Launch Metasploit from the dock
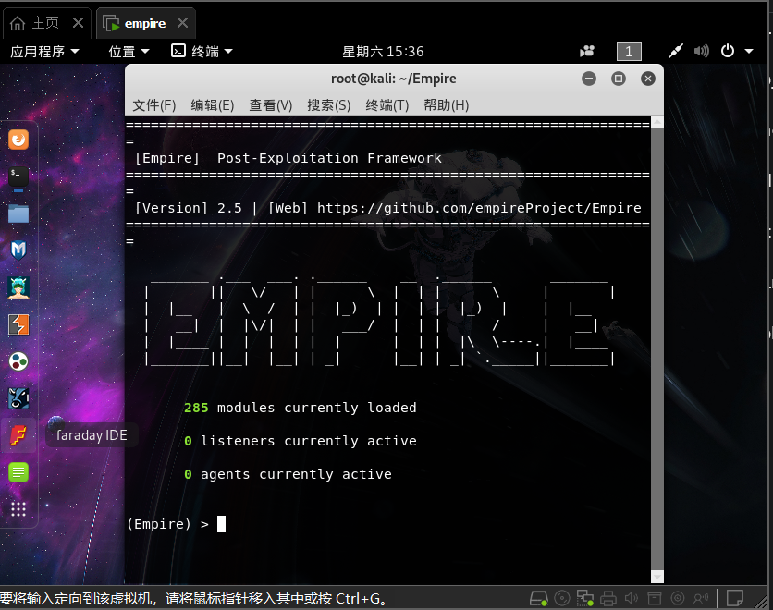Screen dimensions: 773x610 pyautogui.click(x=18, y=250)
